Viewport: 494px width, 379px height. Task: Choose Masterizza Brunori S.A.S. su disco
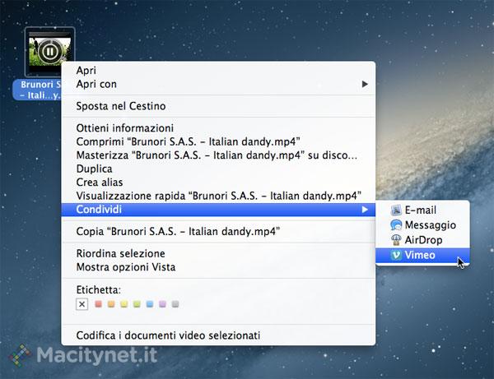pos(217,155)
